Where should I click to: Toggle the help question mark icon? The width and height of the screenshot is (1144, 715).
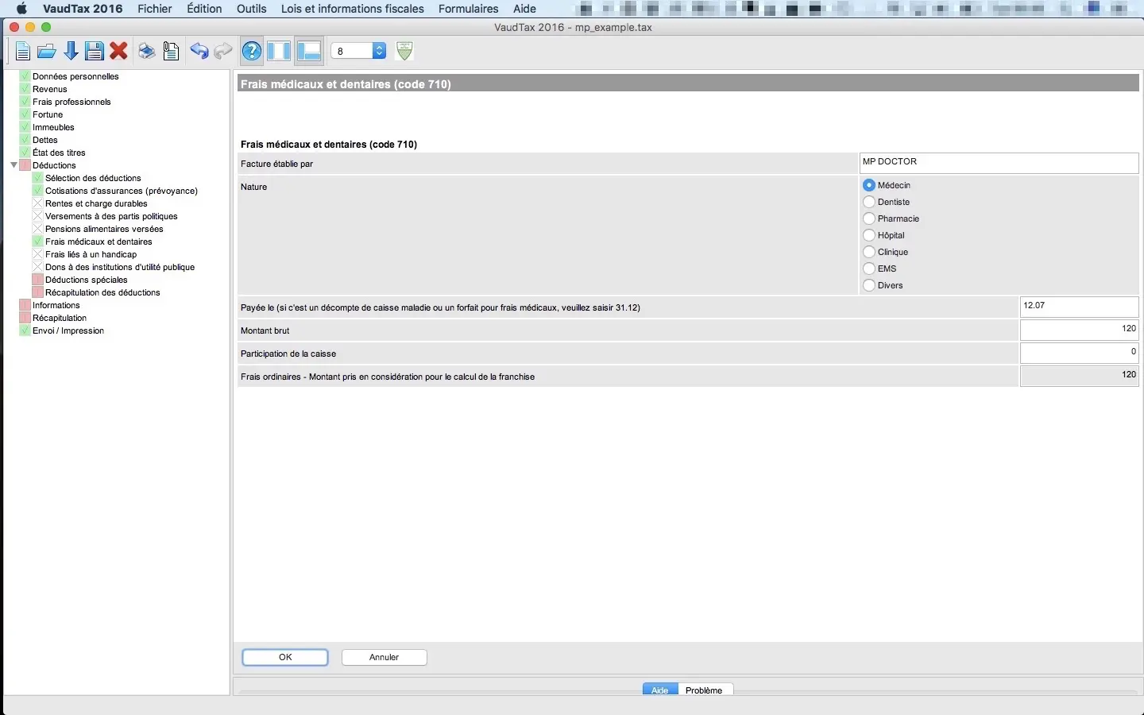tap(252, 52)
